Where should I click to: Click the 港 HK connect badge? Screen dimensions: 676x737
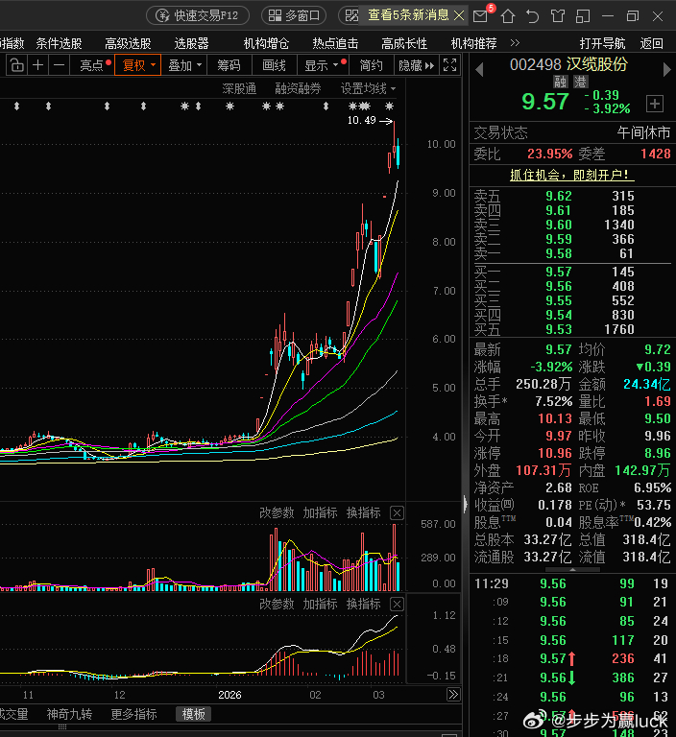(x=580, y=82)
